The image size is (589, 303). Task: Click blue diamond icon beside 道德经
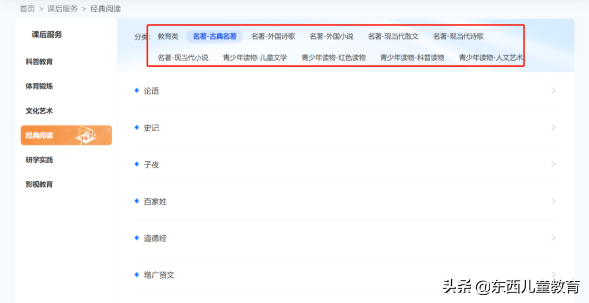point(137,237)
